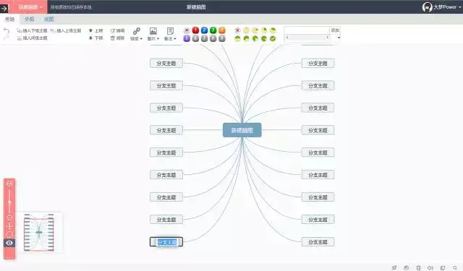Move the node up with 上移
This screenshot has width=463, height=271.
pos(95,30)
